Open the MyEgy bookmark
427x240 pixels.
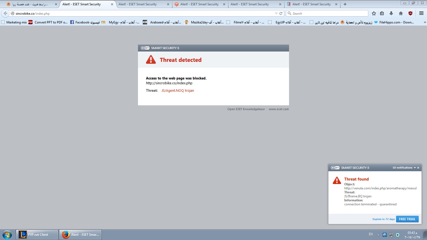pyautogui.click(x=120, y=22)
